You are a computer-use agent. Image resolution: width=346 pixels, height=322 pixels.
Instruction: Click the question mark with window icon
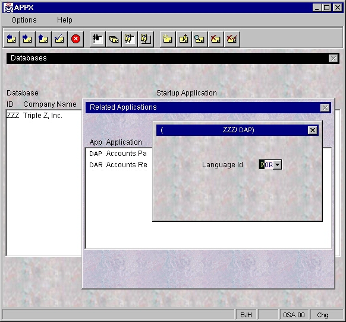point(130,39)
